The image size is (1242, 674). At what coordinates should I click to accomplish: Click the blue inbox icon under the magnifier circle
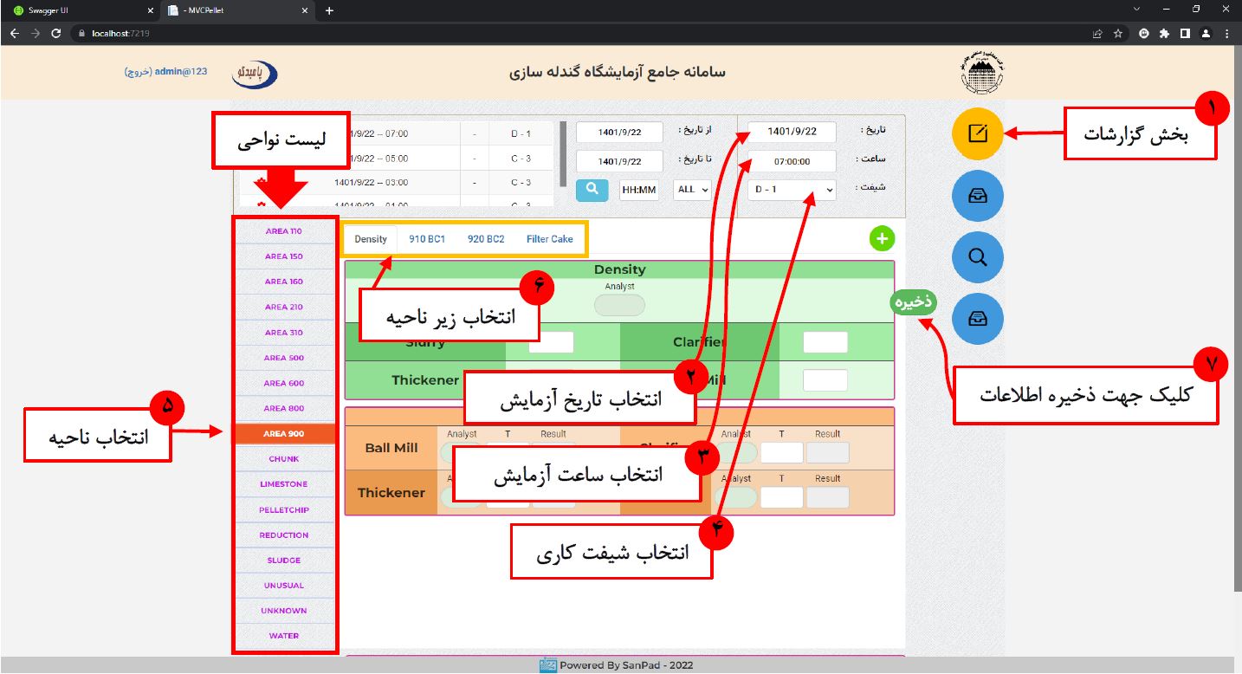pyautogui.click(x=977, y=319)
